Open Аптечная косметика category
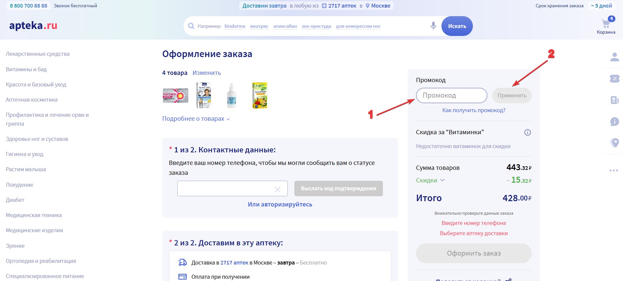Viewport: 623px width, 281px height. coord(31,100)
